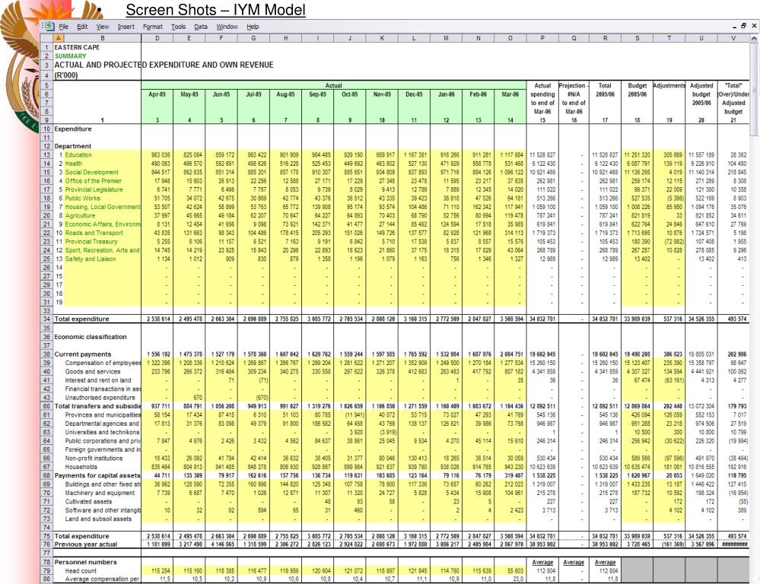Select column P header
The width and height of the screenshot is (779, 584).
click(x=542, y=38)
